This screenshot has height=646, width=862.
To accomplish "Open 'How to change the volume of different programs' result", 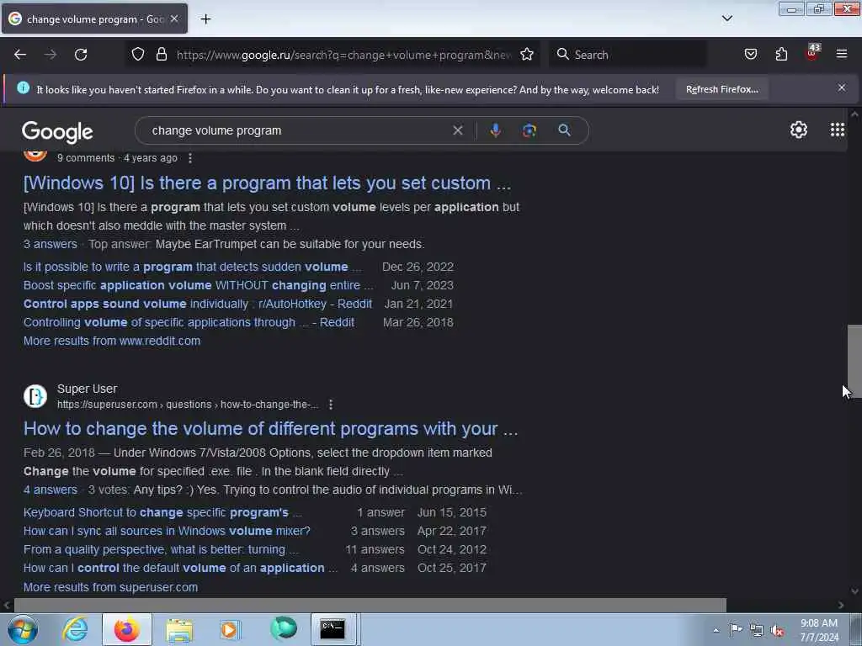I will [x=270, y=428].
